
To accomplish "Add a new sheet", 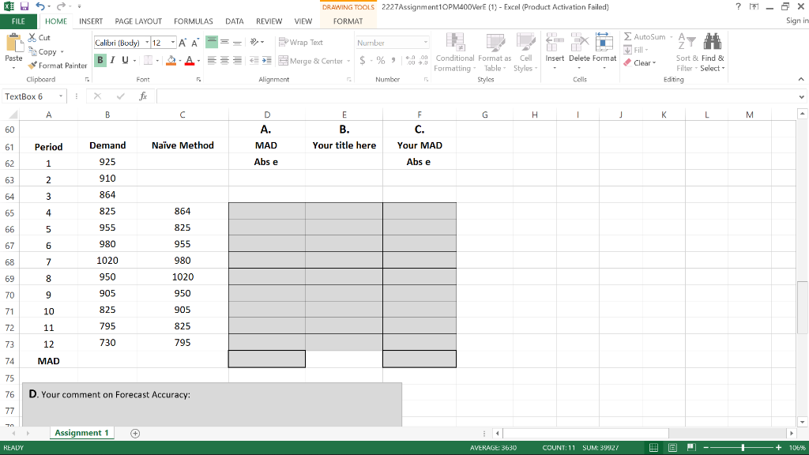I will [135, 434].
